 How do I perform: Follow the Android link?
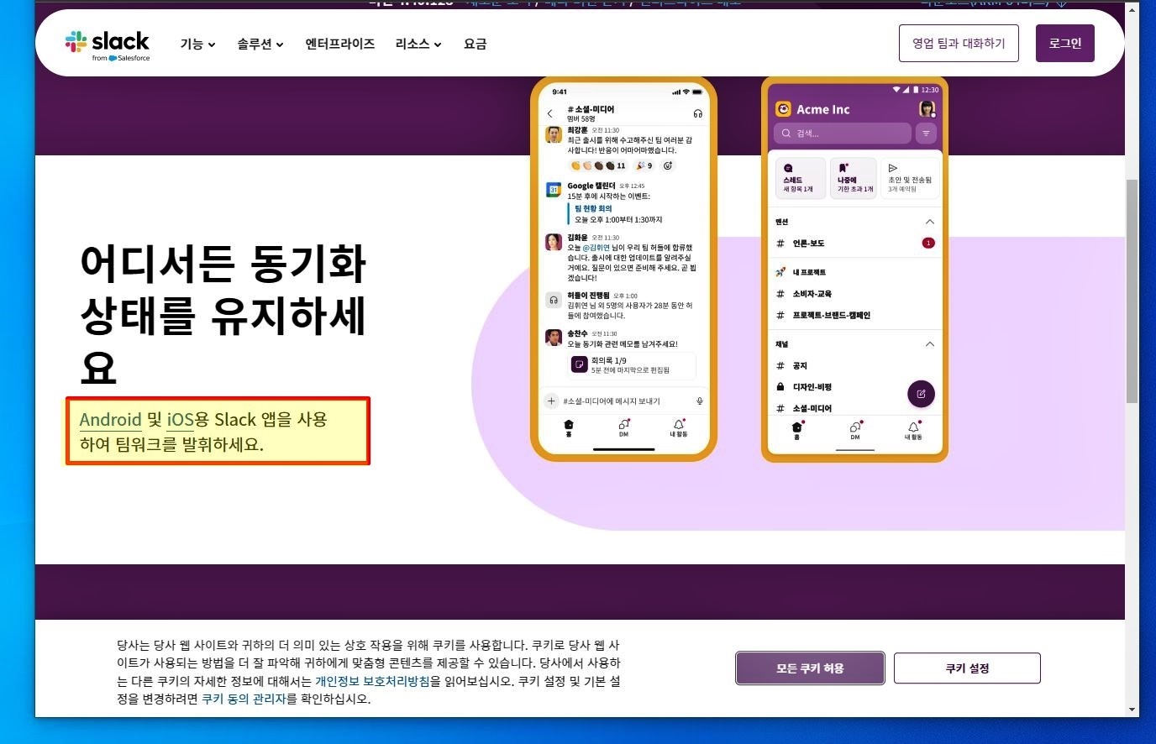(110, 419)
